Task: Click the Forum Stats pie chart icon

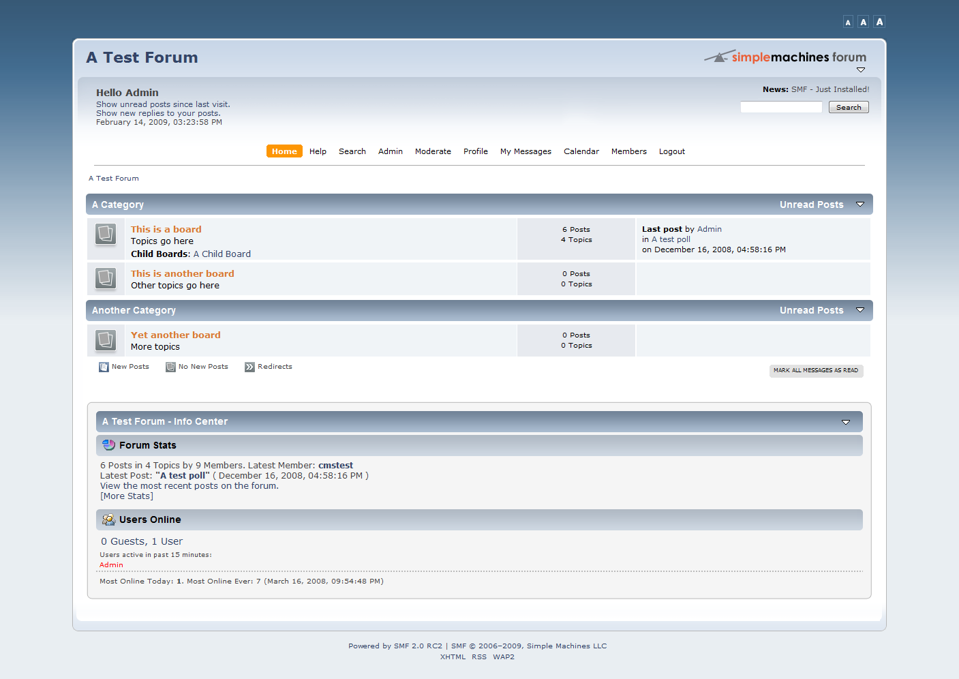Action: click(x=108, y=444)
